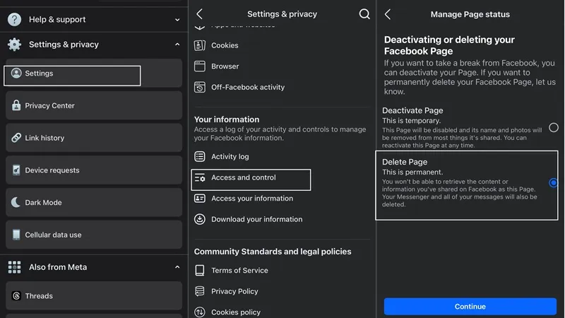
Task: Click the 'This is permanent.' text
Action: pyautogui.click(x=412, y=172)
